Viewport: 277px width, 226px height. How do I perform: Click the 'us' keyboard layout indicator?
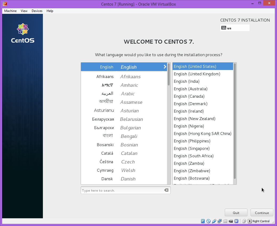pyautogui.click(x=235, y=28)
